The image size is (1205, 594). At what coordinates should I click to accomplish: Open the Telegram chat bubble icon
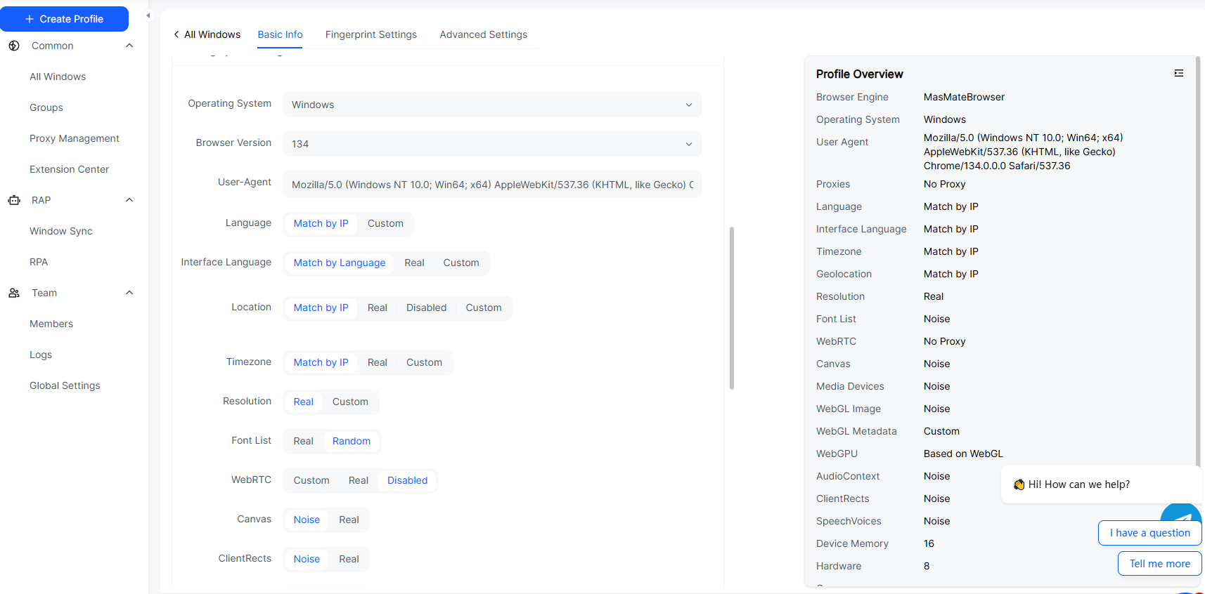[1183, 515]
